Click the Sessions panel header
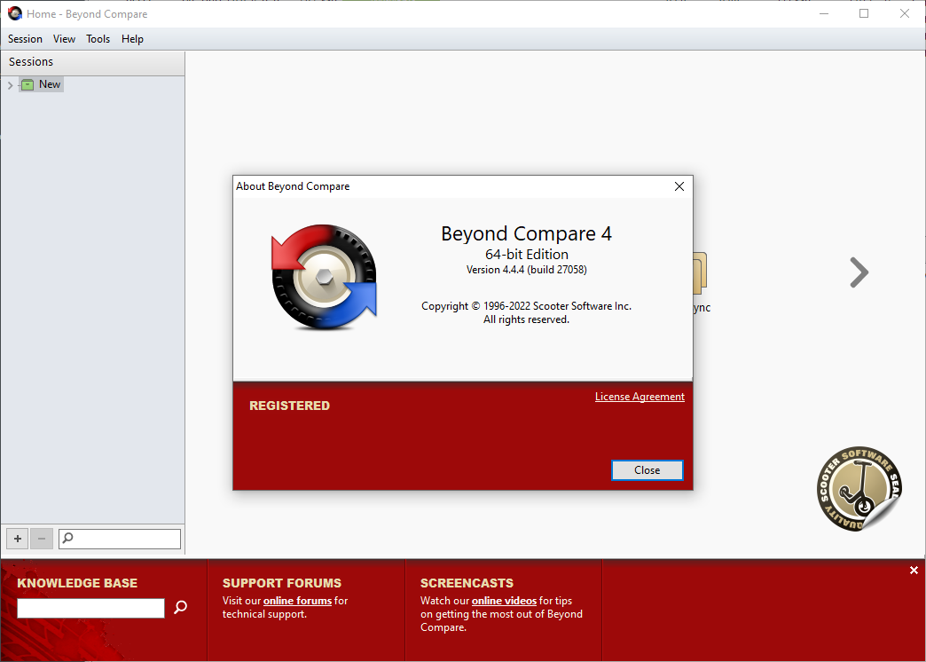926x662 pixels. click(93, 62)
